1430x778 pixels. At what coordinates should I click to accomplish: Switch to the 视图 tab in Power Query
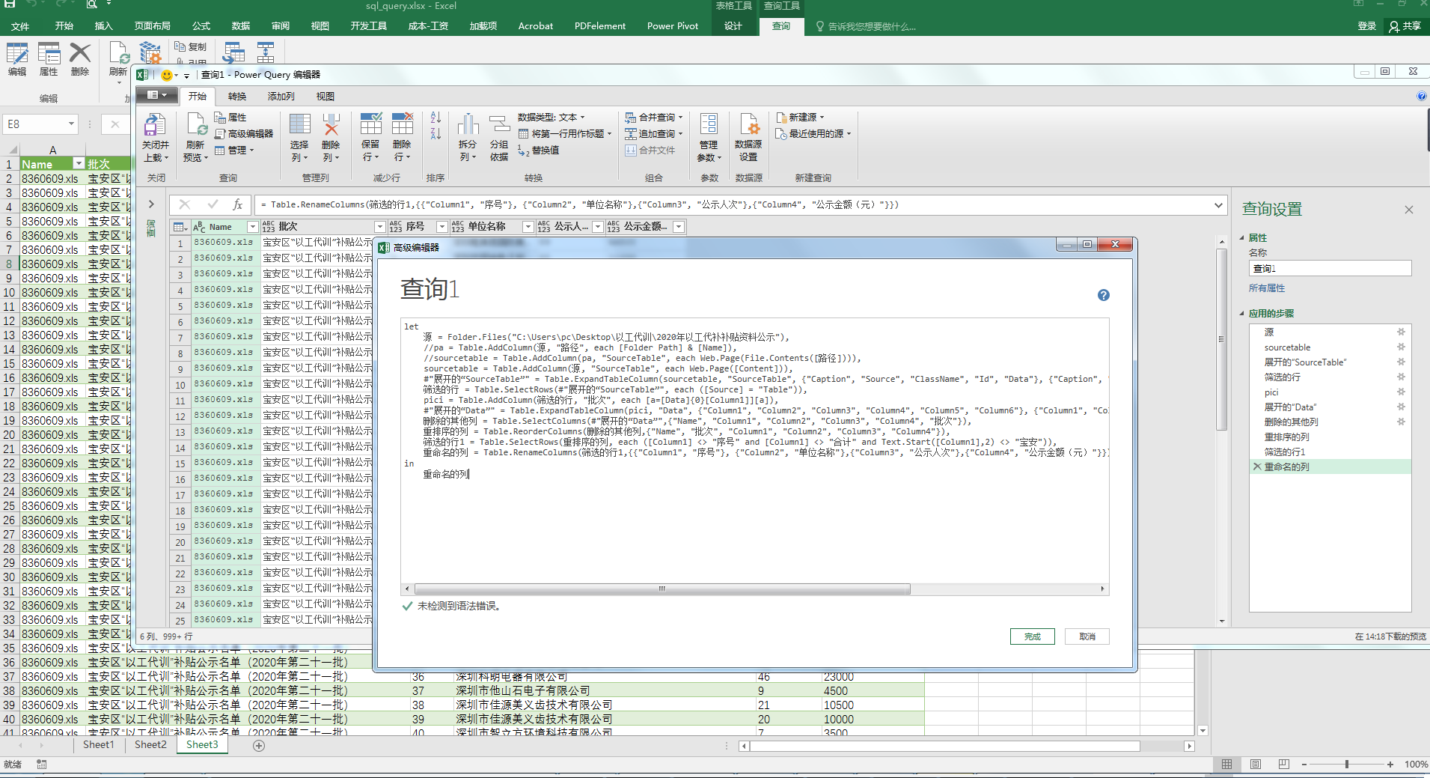coord(325,97)
